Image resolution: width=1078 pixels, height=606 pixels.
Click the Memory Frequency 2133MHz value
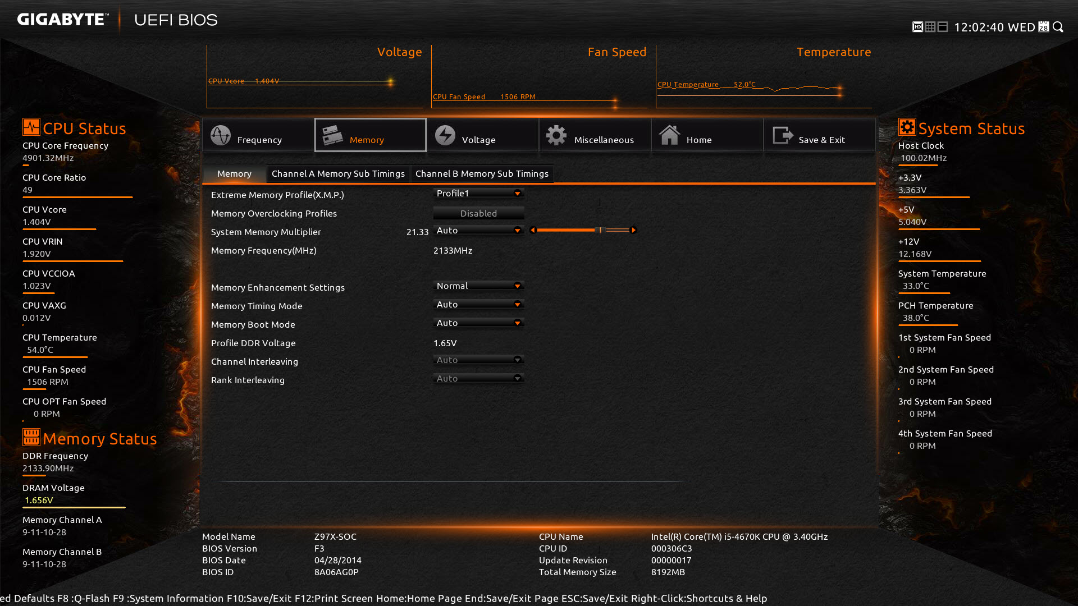453,251
